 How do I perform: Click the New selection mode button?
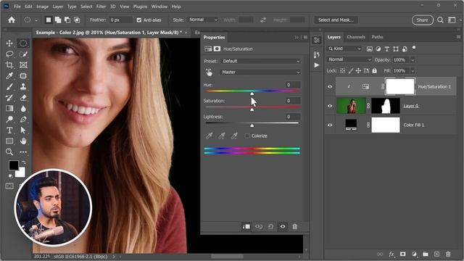click(49, 20)
